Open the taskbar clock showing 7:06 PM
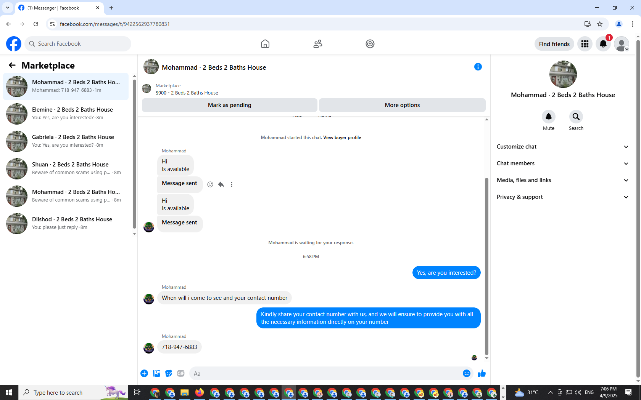 (x=609, y=392)
